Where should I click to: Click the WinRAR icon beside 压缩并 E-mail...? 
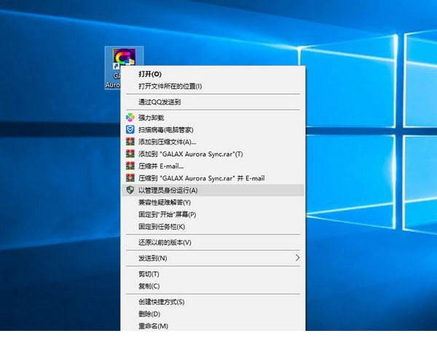(130, 166)
